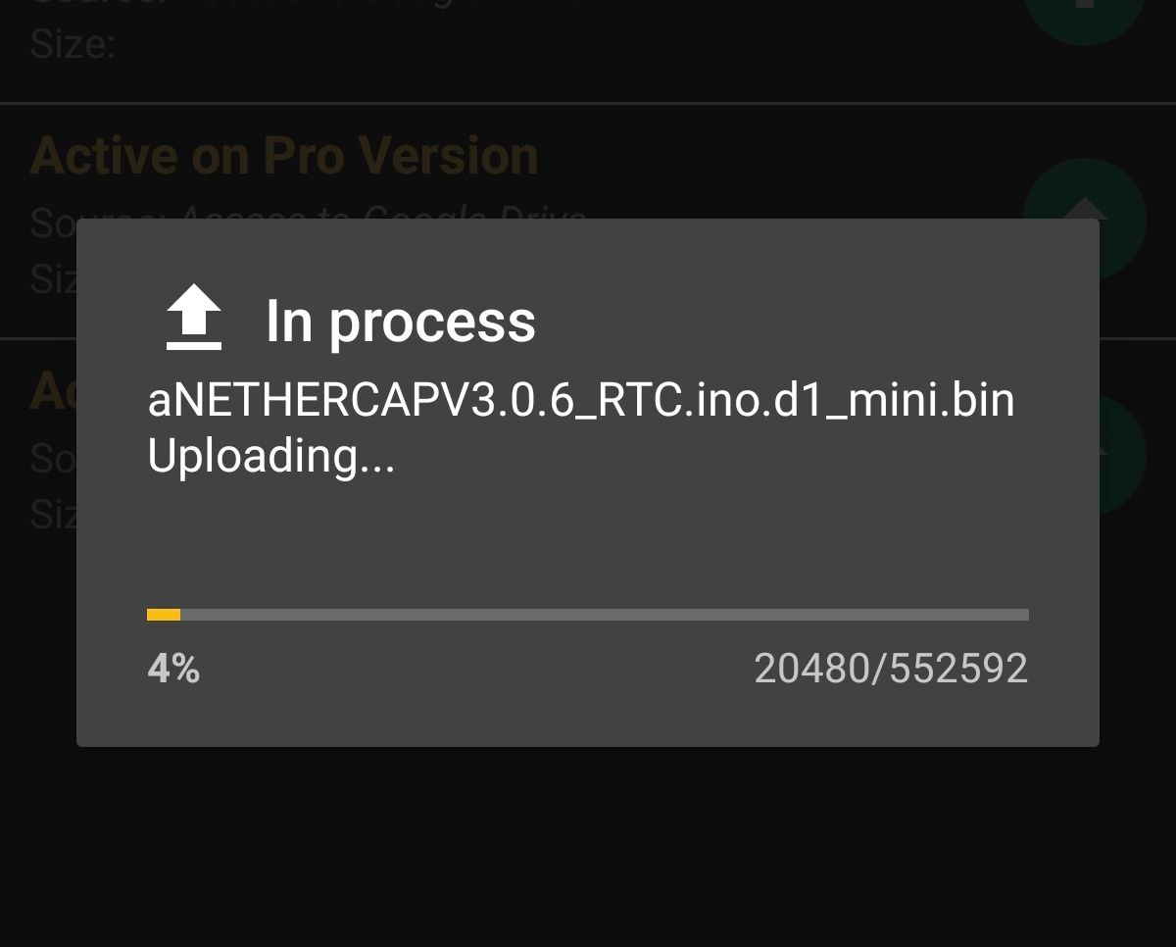
Task: Click the cut-off "So" label of third entry
Action: (53, 458)
